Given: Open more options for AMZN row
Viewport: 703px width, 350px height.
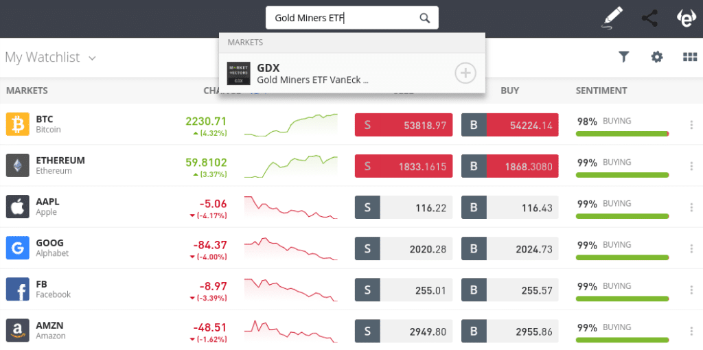Looking at the screenshot, I should pos(691,331).
